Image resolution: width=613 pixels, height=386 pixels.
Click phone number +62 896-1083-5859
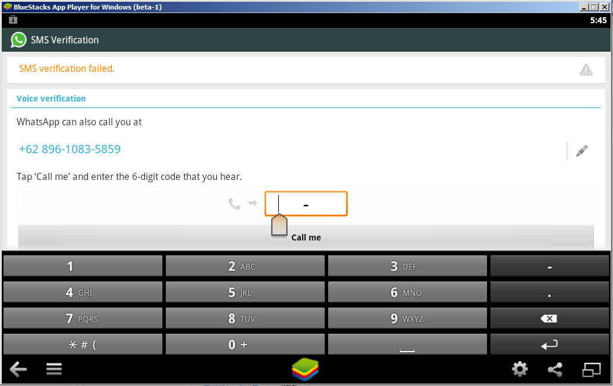(70, 149)
